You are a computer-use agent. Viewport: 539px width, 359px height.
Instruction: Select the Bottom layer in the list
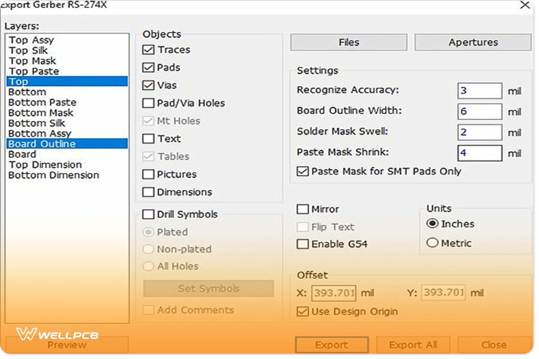pyautogui.click(x=27, y=92)
